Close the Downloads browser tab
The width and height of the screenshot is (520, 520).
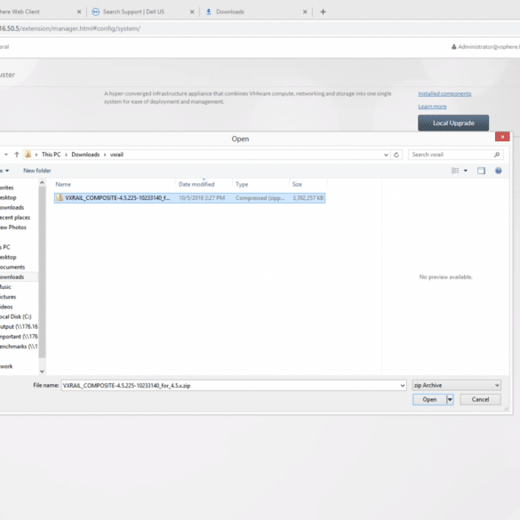(x=305, y=12)
